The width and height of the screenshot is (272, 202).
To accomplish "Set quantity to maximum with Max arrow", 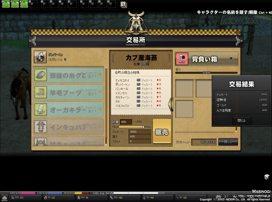I will pyautogui.click(x=145, y=127).
